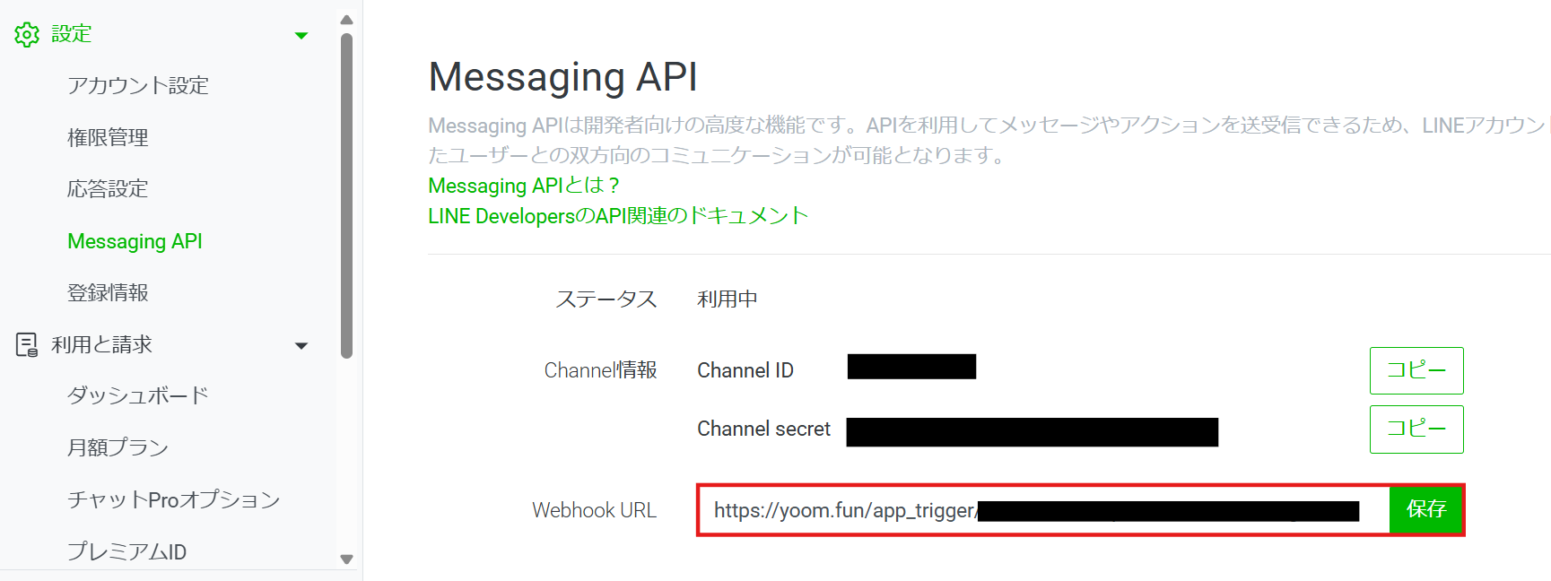Copy the Channel ID value

pyautogui.click(x=1416, y=370)
